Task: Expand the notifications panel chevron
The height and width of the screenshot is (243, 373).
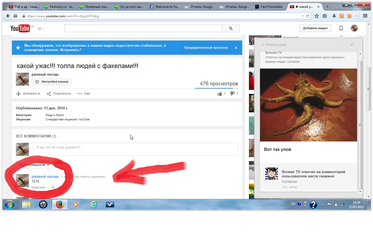Action: click(x=352, y=45)
